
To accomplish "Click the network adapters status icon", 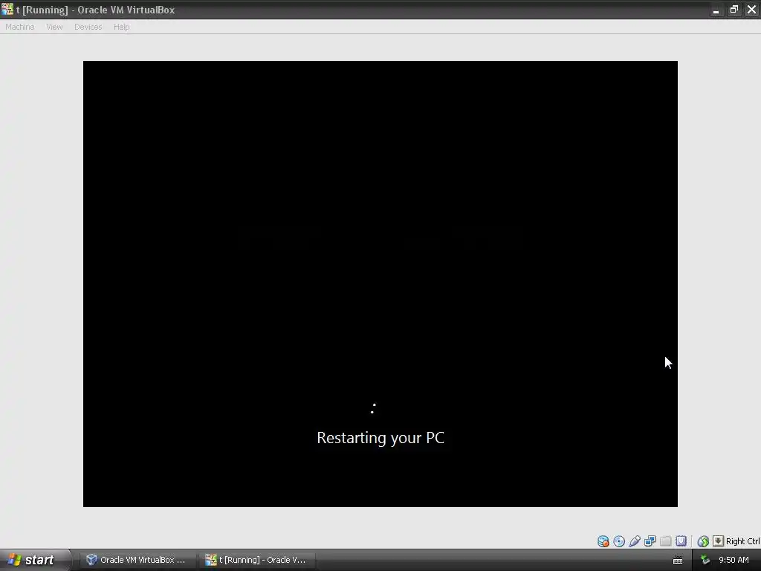I will click(650, 541).
